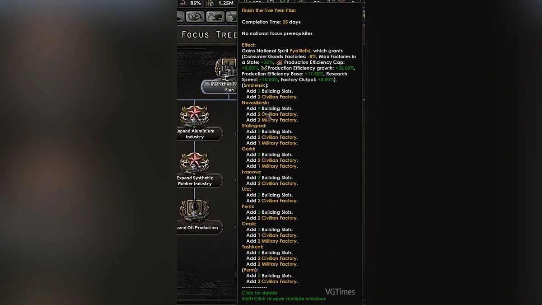The width and height of the screenshot is (542, 305).
Task: Select the Finish the Five Year Plan focus icon
Action: (x=227, y=69)
